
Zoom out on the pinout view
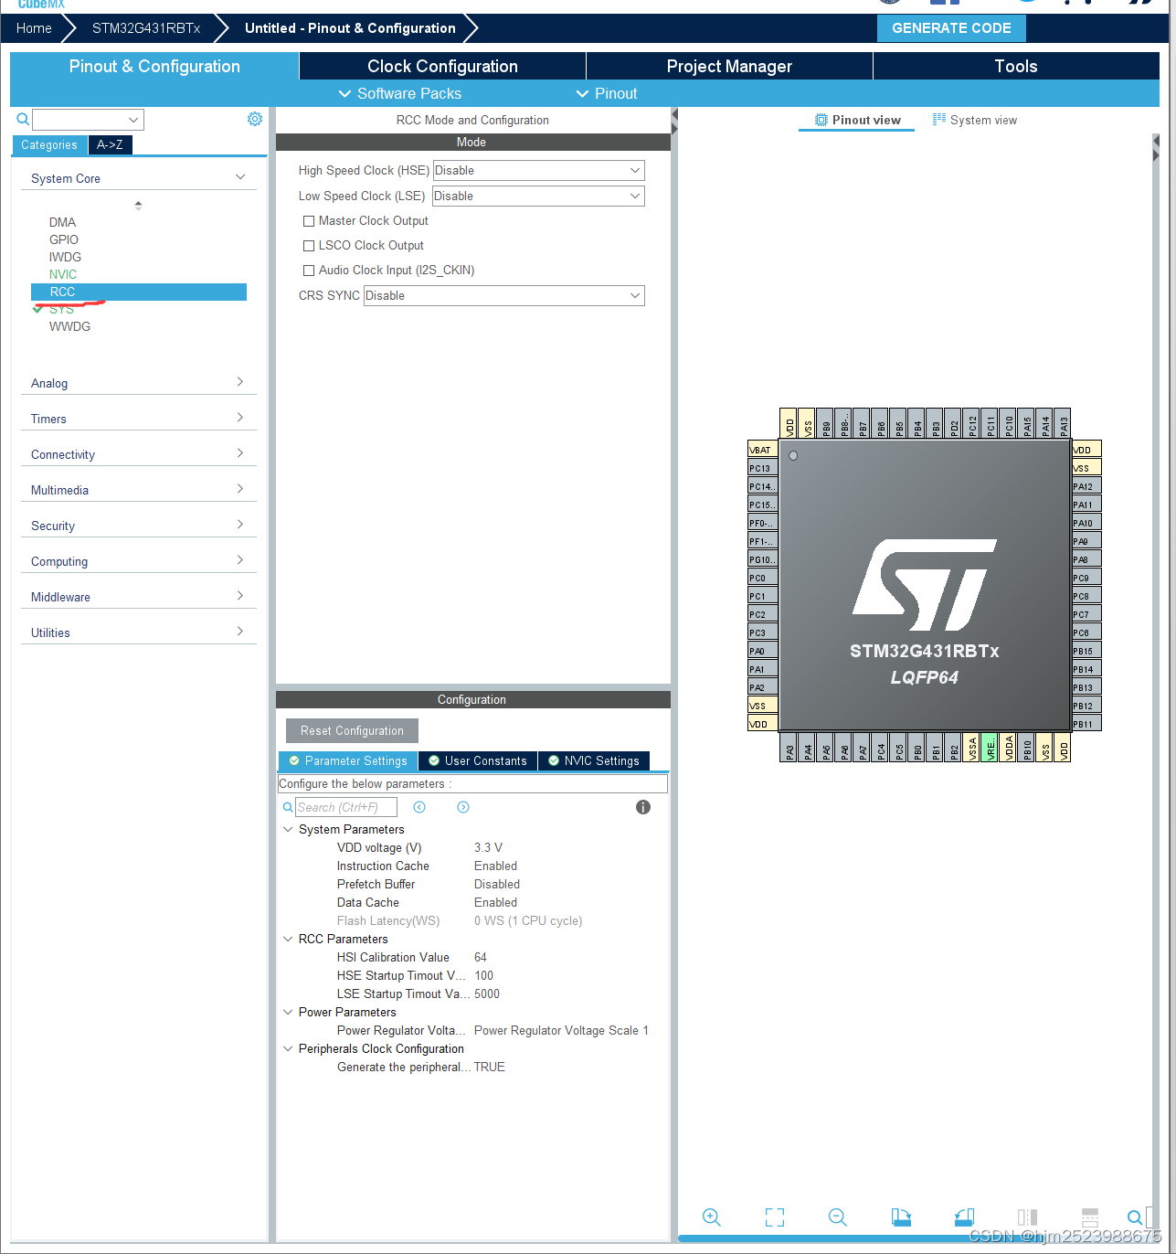(x=837, y=1217)
